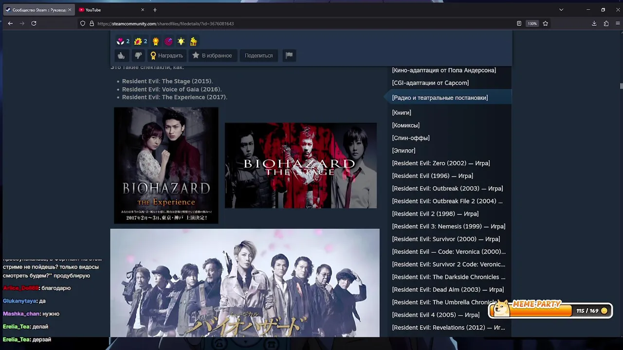The height and width of the screenshot is (350, 623).
Task: Switch to the YouTube tab
Action: 111,10
